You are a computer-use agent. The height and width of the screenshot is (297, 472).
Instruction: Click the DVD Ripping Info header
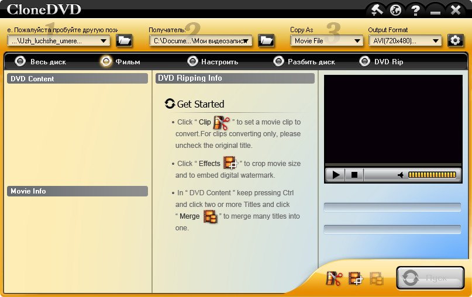[x=235, y=78]
